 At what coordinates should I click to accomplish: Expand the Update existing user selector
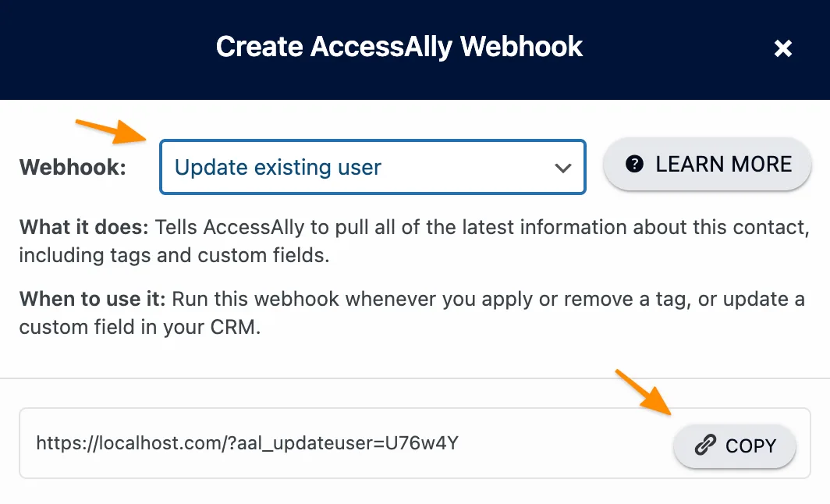373,167
